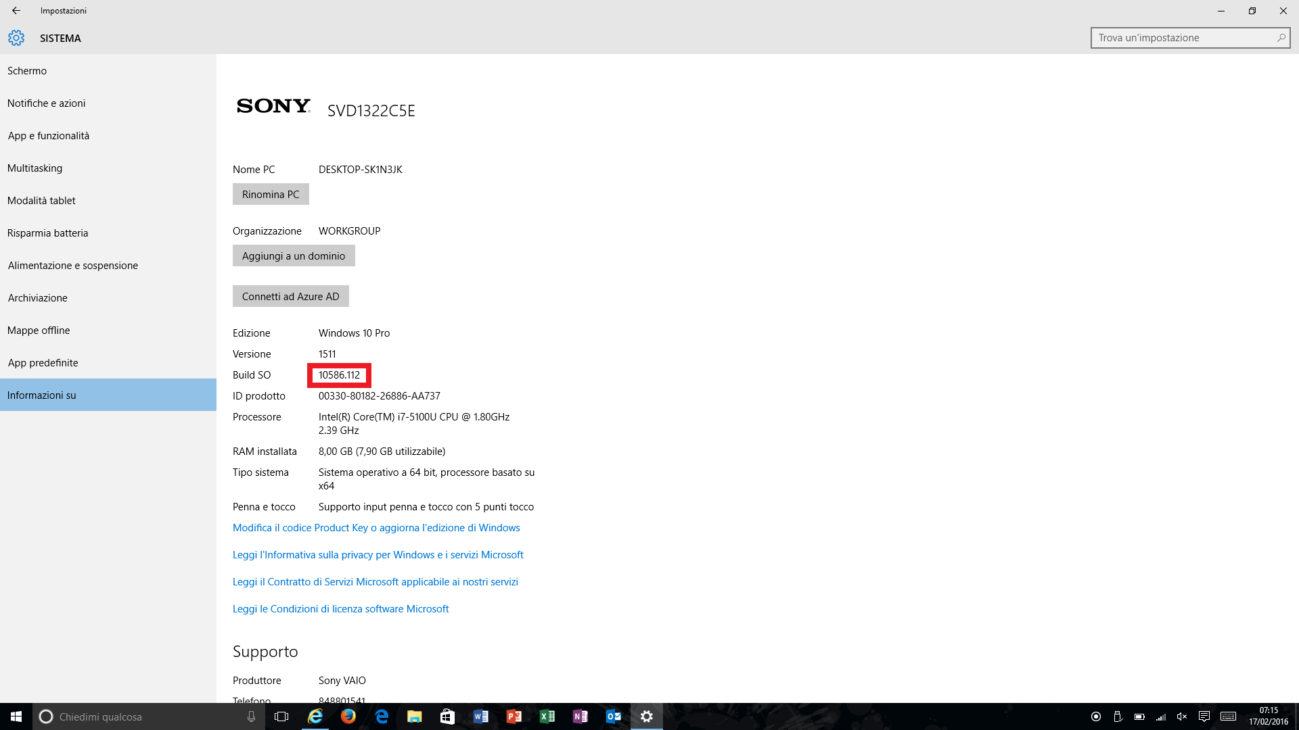1299x730 pixels.
Task: Go back with the arrow in title bar
Action: 16,11
